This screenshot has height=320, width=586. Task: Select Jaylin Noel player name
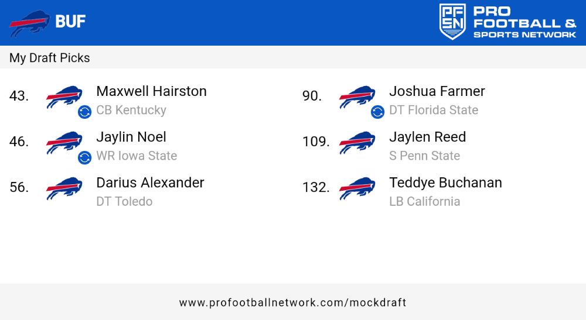click(x=131, y=137)
